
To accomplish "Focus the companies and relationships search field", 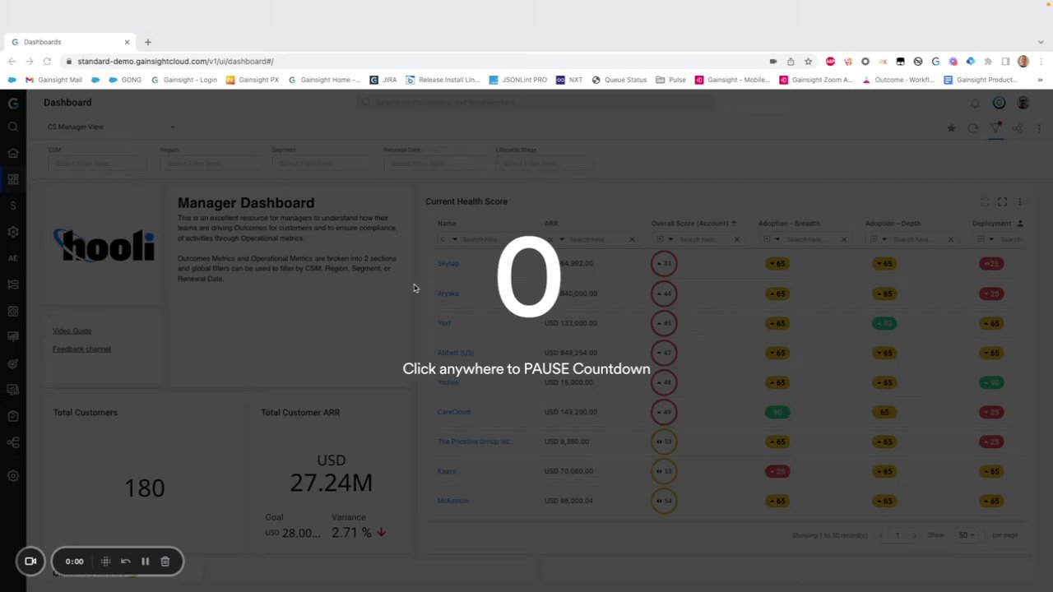I will pos(535,103).
